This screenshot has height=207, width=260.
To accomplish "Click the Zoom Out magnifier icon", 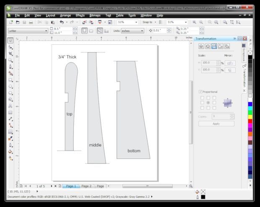I will click(x=201, y=22).
